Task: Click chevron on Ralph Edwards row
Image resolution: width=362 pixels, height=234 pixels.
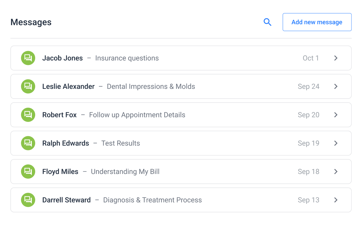Action: pyautogui.click(x=336, y=143)
